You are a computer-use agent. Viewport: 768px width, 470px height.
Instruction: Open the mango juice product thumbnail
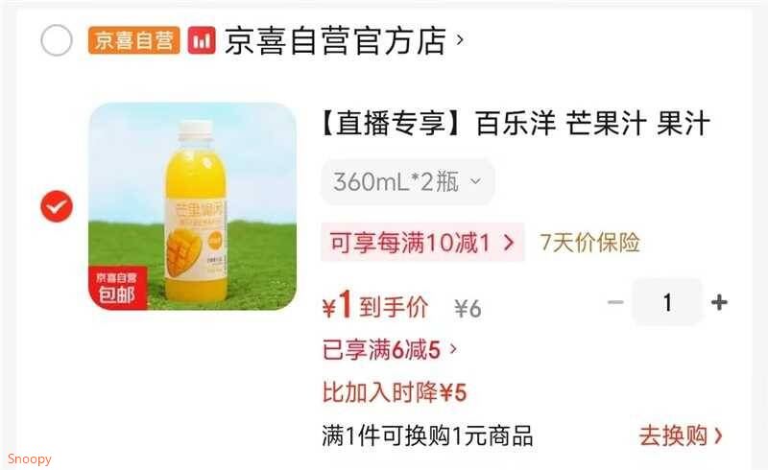coord(193,206)
